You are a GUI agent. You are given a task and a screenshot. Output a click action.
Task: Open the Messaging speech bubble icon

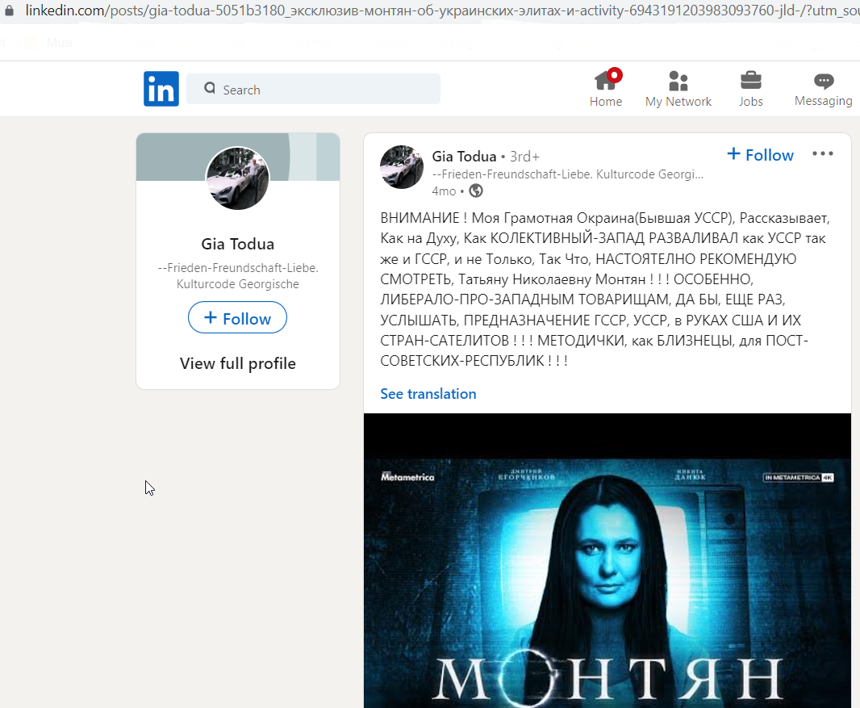(x=823, y=81)
